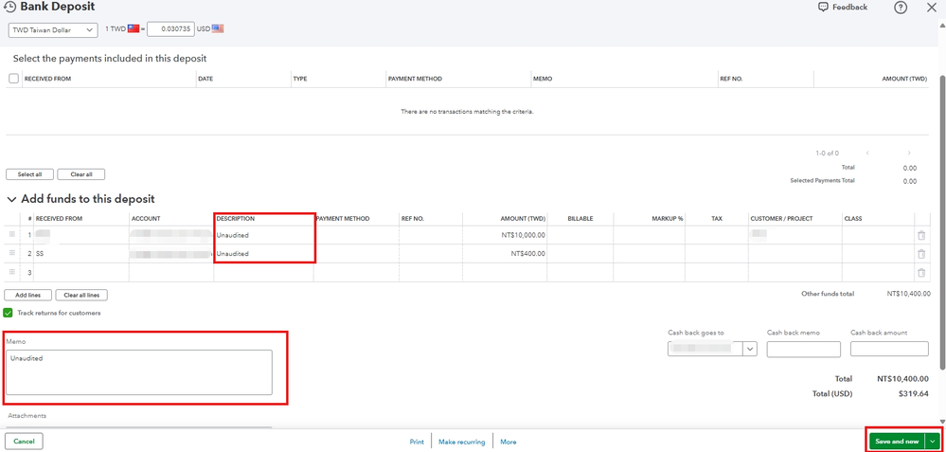Click the vertical scrollbar on the right

tap(942, 224)
